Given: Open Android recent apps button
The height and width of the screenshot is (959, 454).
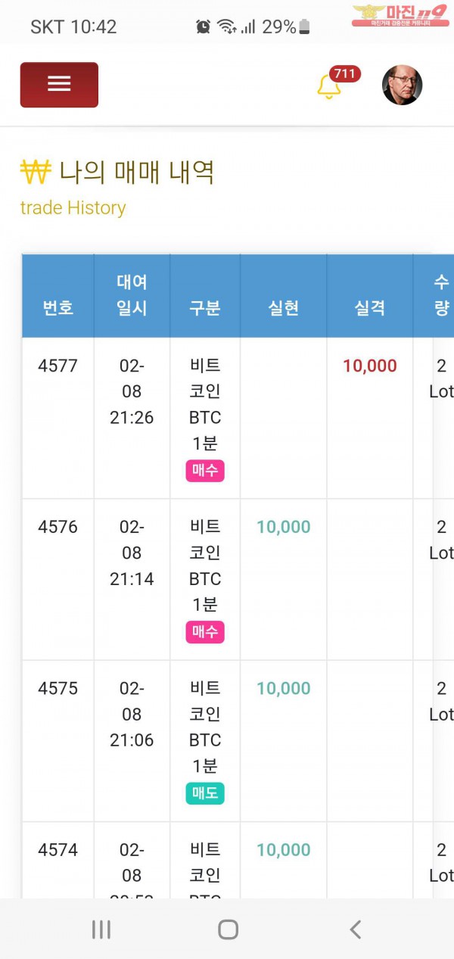Looking at the screenshot, I should point(101,929).
